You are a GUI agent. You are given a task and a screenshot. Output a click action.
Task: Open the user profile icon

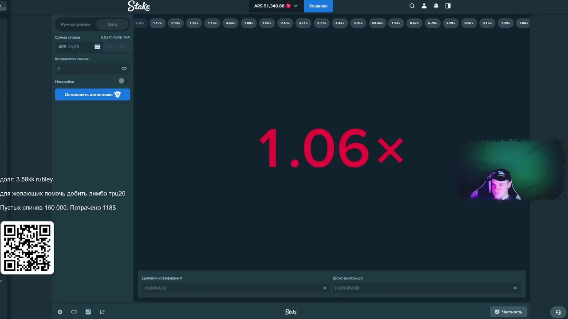(x=424, y=6)
